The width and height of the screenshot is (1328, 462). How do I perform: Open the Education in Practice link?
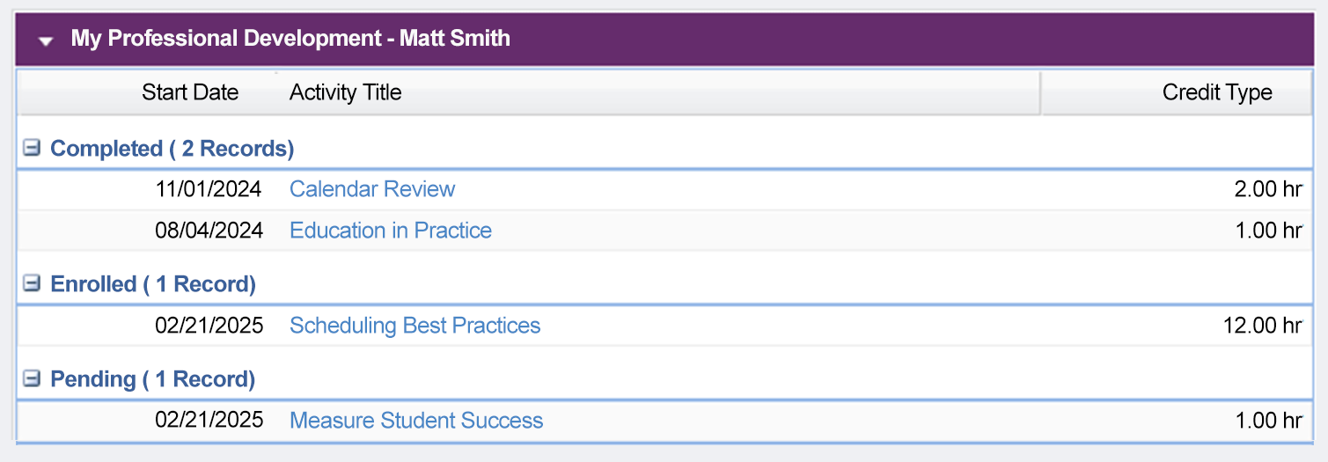391,231
